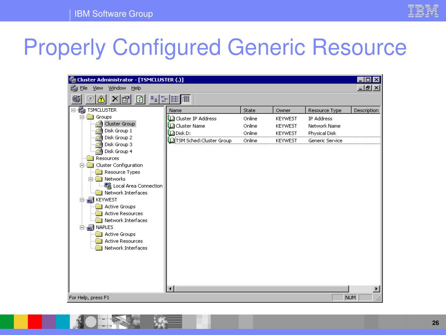Viewport: 446px width, 335px height.
Task: Open the File menu
Action: [84, 88]
